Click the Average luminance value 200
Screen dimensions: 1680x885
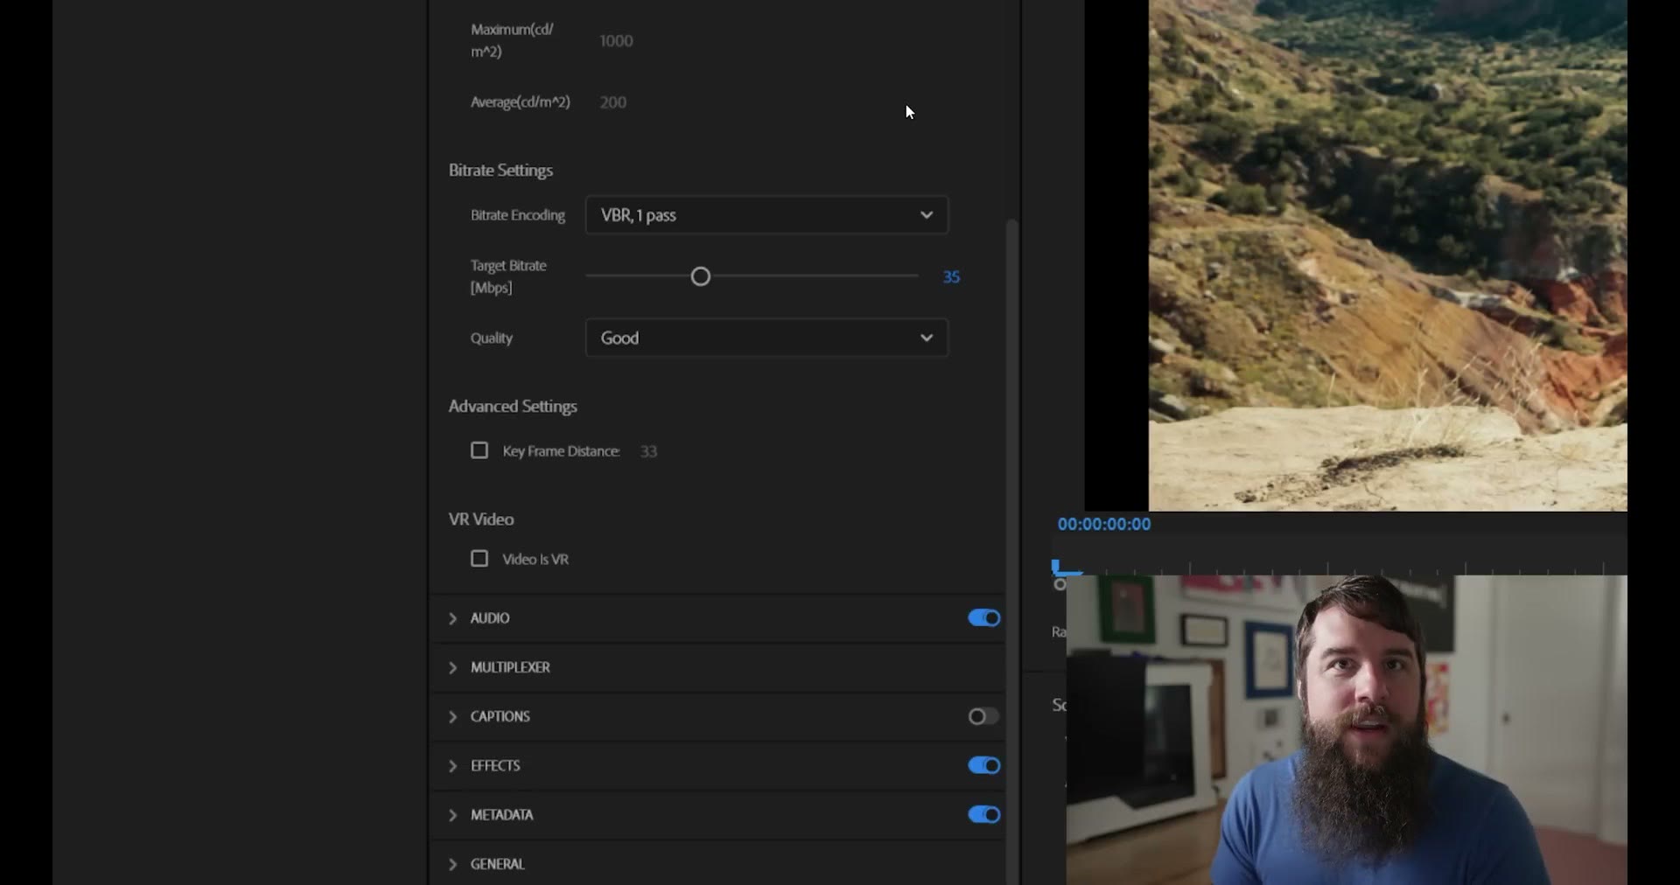(x=612, y=102)
